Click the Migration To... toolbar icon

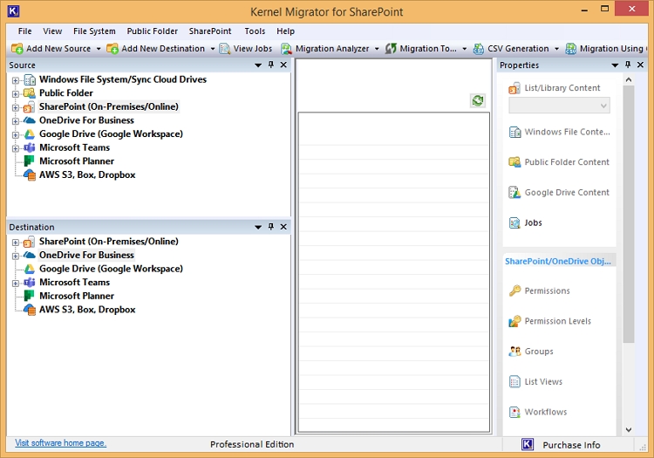[391, 49]
